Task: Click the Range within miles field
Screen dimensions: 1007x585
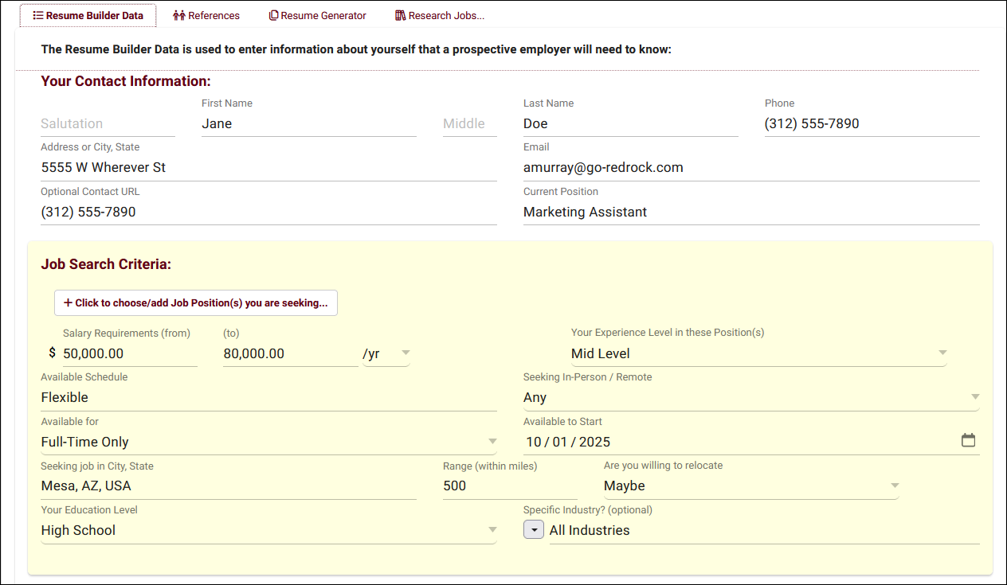Action: tap(510, 486)
